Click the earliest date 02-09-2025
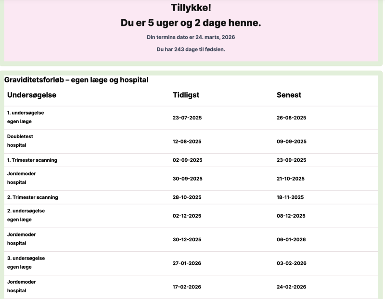 coord(187,160)
